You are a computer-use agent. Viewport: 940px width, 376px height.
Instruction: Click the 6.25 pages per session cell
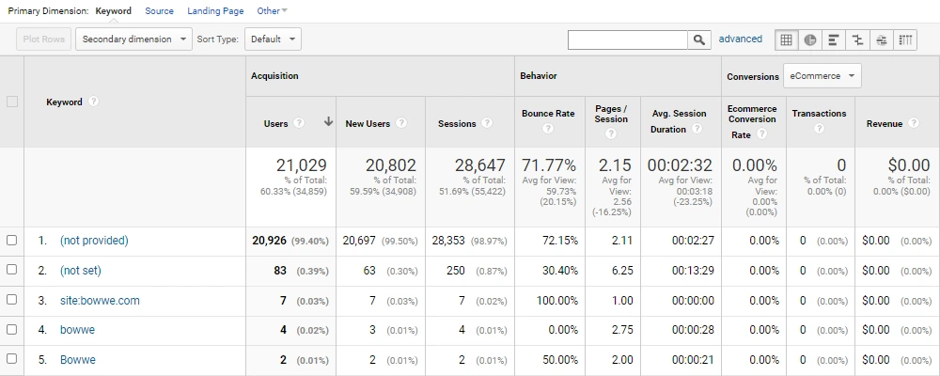[621, 271]
